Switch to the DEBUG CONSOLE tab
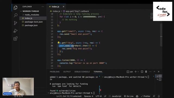The height and width of the screenshot is (98, 174). (82, 72)
